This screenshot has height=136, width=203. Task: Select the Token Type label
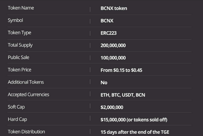[19, 33]
